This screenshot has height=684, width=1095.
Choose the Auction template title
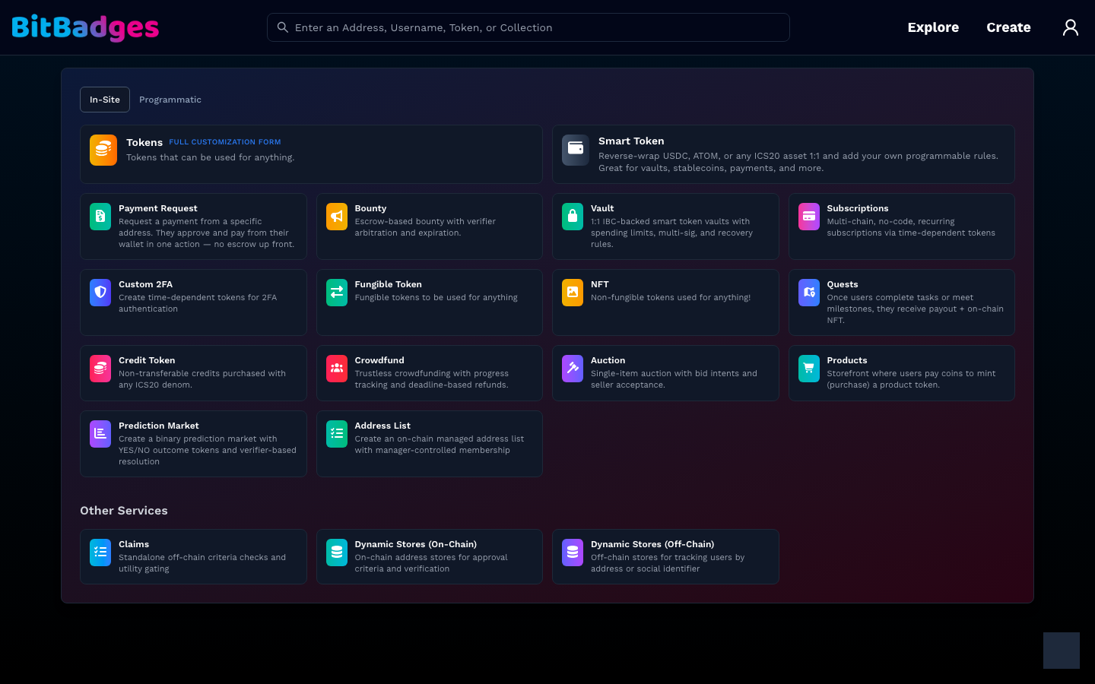pos(608,360)
